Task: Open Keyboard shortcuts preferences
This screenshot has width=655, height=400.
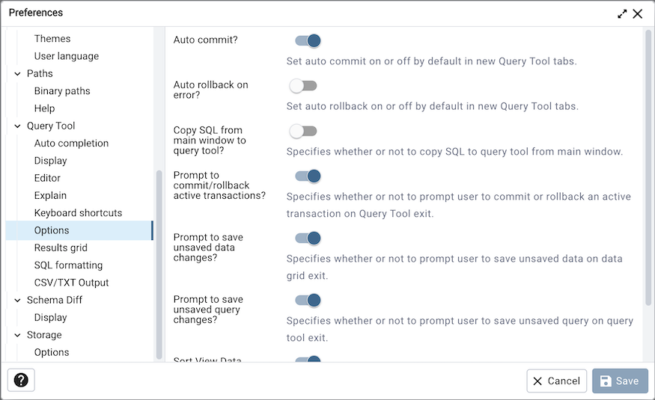Action: (78, 213)
